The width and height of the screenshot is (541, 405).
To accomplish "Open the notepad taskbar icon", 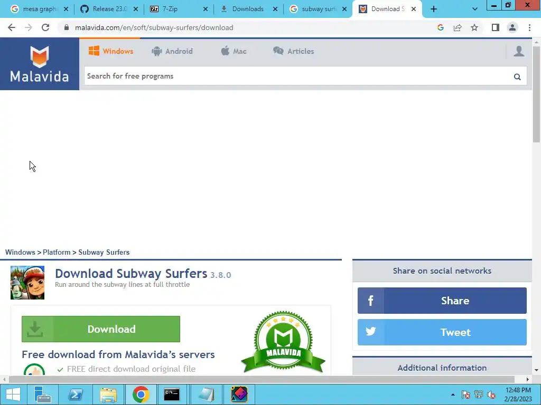I will (207, 394).
